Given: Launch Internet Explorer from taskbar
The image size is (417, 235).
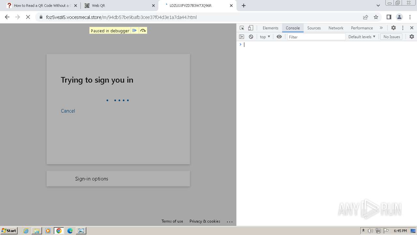Looking at the screenshot, I should pos(26,231).
